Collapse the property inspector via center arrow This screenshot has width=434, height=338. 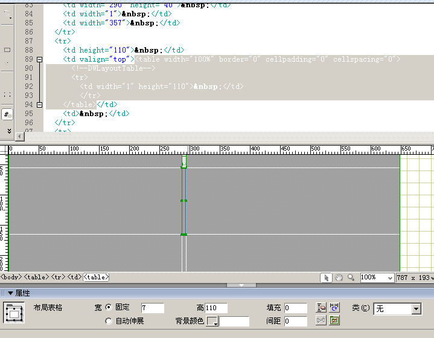[241, 285]
